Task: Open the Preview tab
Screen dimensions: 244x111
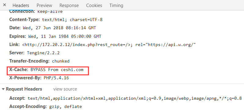Action: tap(44, 5)
